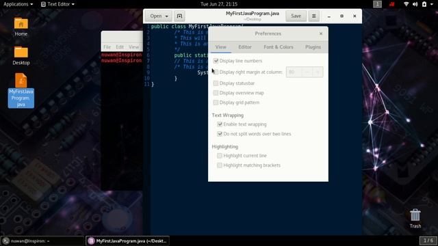Enable Display grid pattern checkbox
Screen dimensions: 438x246
click(216, 102)
